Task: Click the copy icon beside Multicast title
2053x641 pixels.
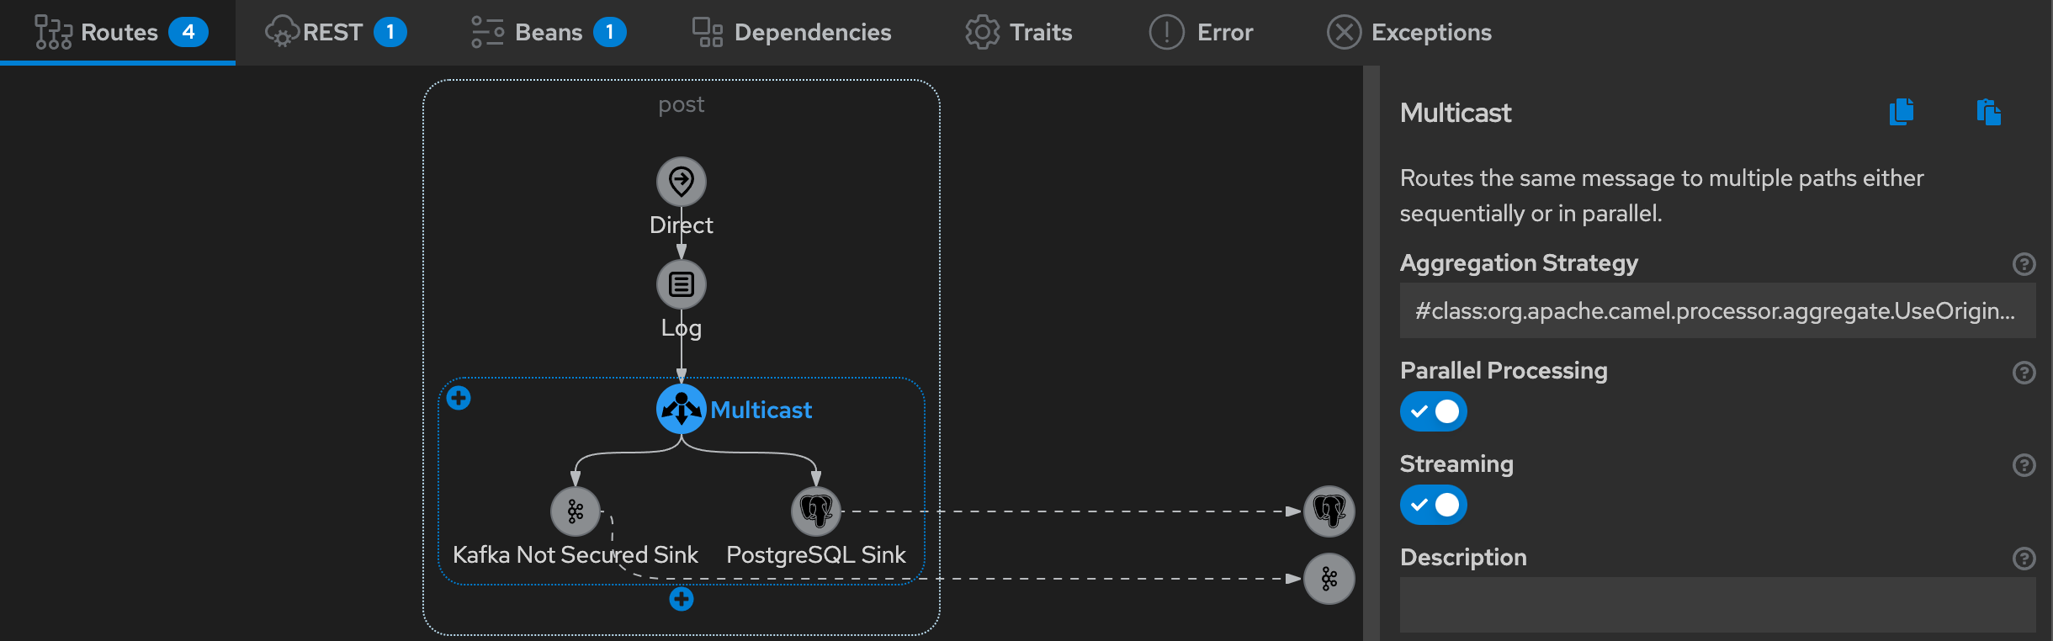Action: [x=1902, y=112]
